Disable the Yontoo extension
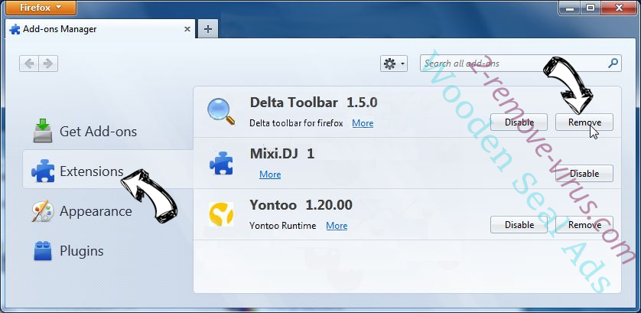The width and height of the screenshot is (641, 313). pos(519,225)
